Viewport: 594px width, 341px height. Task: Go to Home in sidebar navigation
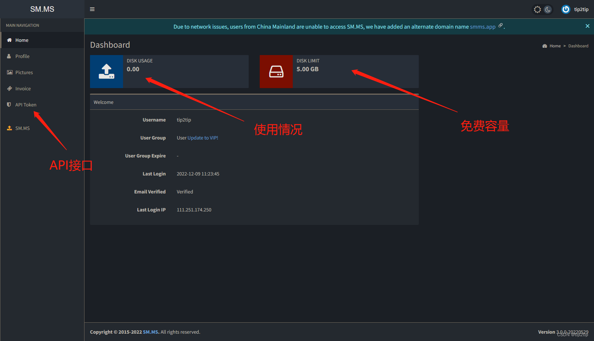(x=42, y=40)
